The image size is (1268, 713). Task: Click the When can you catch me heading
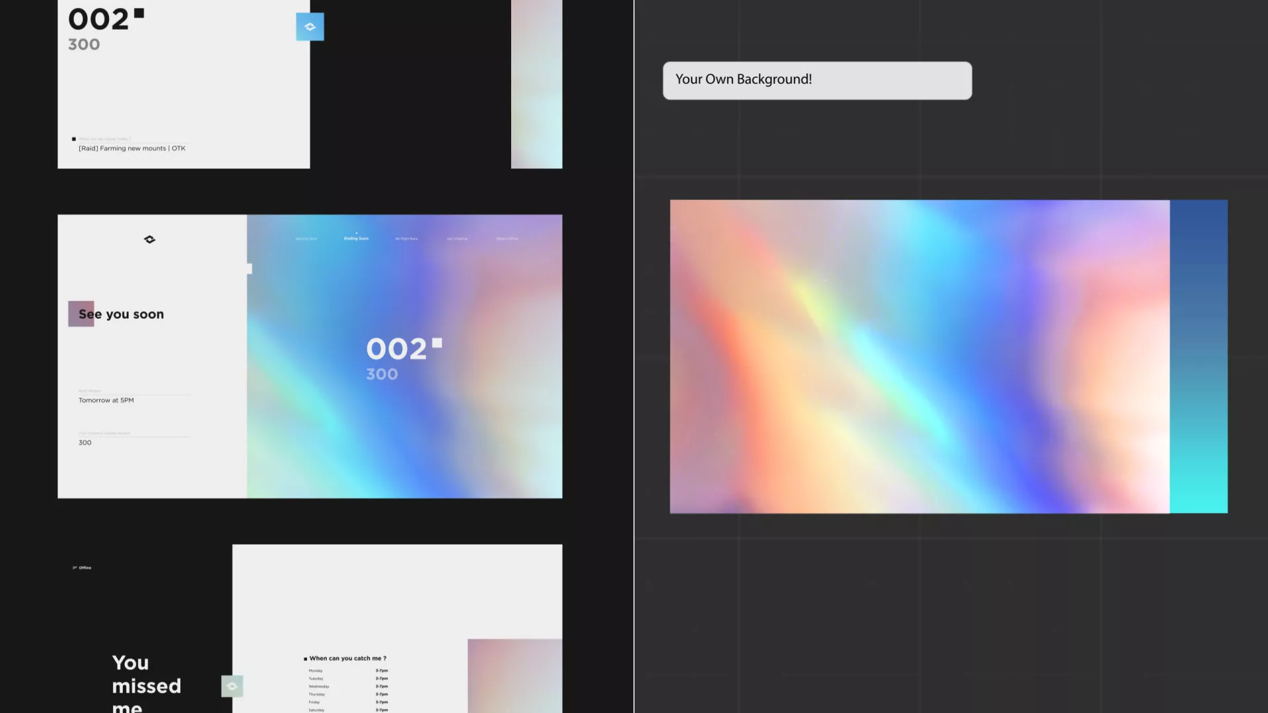pos(347,658)
